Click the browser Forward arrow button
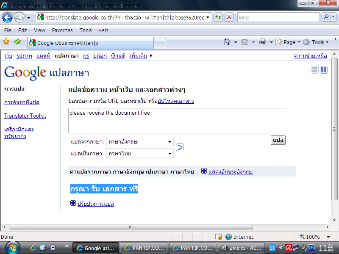 coord(19,17)
